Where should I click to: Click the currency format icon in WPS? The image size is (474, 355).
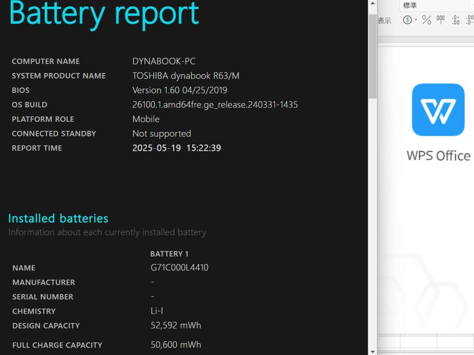408,20
